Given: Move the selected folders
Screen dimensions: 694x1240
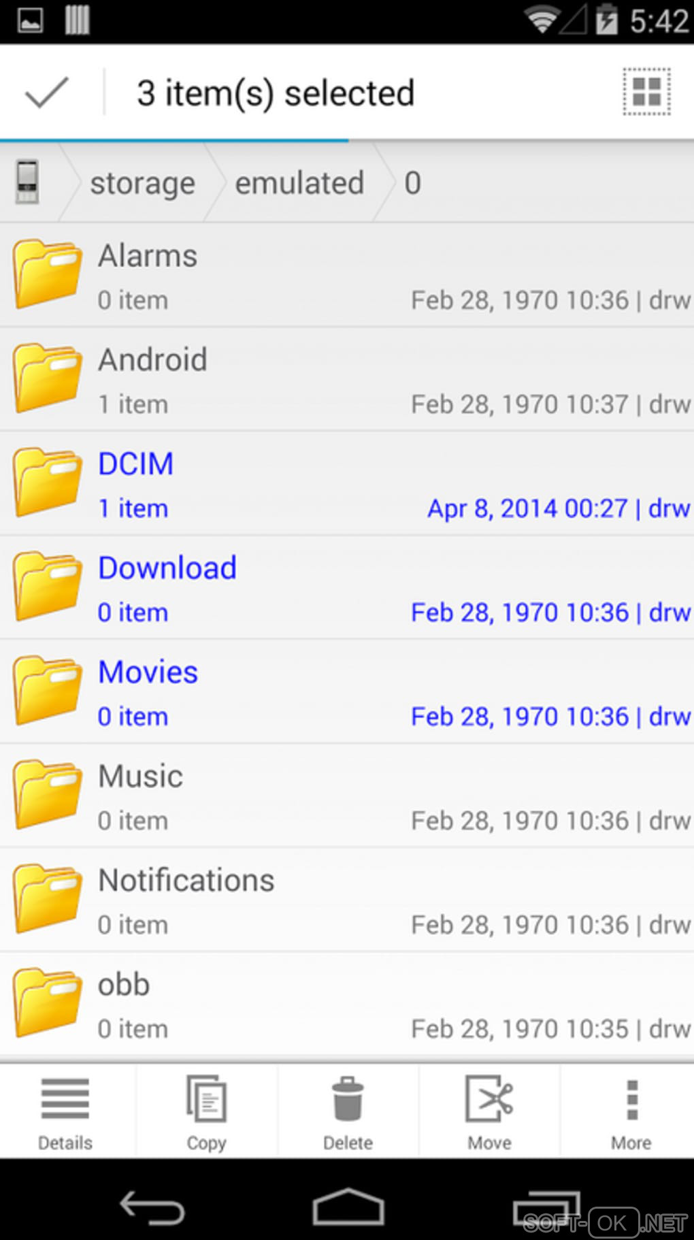Looking at the screenshot, I should (489, 1111).
